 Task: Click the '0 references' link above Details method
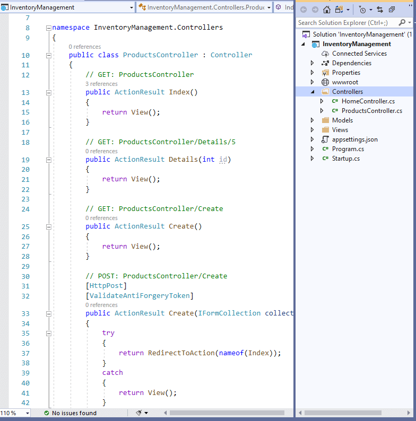101,151
